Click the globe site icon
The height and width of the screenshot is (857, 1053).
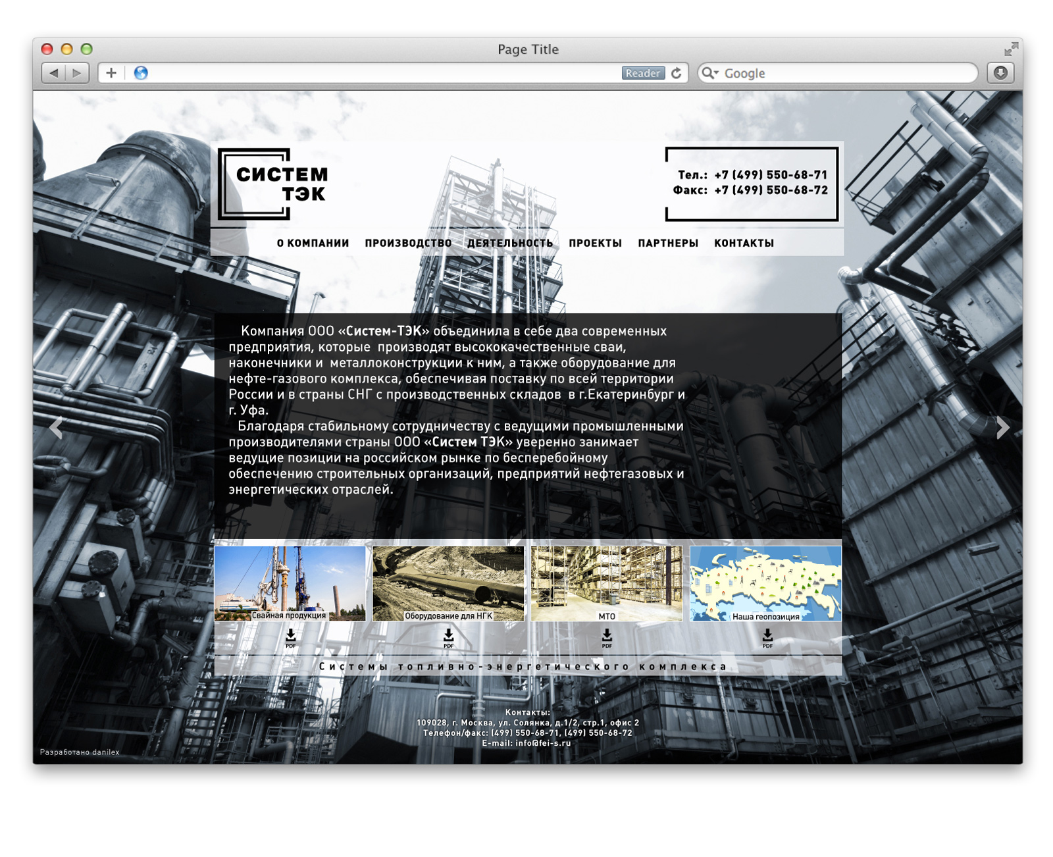(141, 73)
